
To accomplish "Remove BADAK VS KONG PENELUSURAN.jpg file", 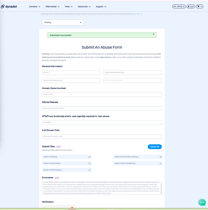I will coord(160,157).
